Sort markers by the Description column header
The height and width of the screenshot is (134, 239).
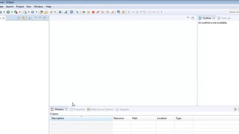pos(81,118)
